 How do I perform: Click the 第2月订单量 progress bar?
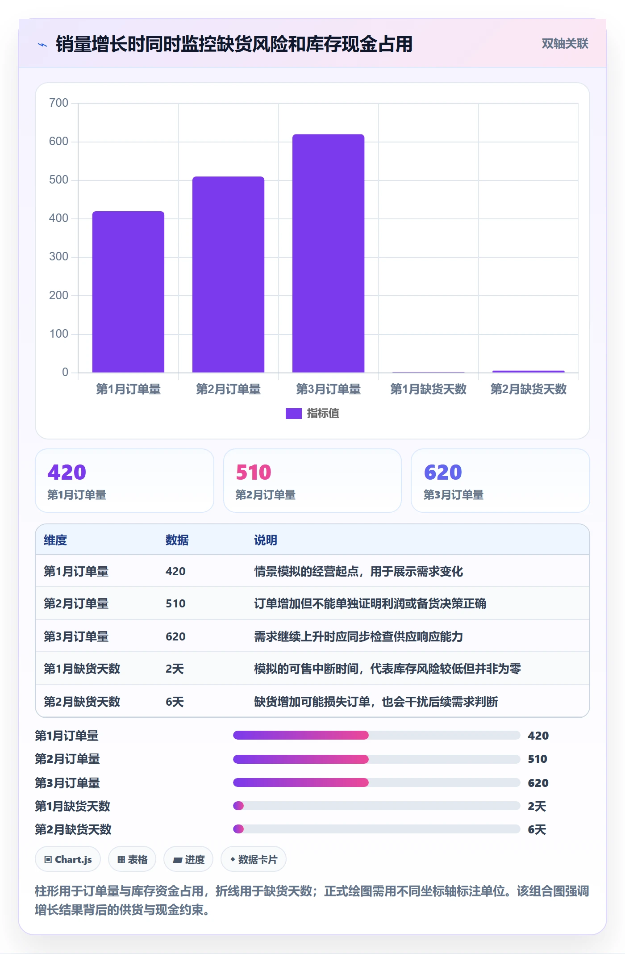[x=376, y=759]
